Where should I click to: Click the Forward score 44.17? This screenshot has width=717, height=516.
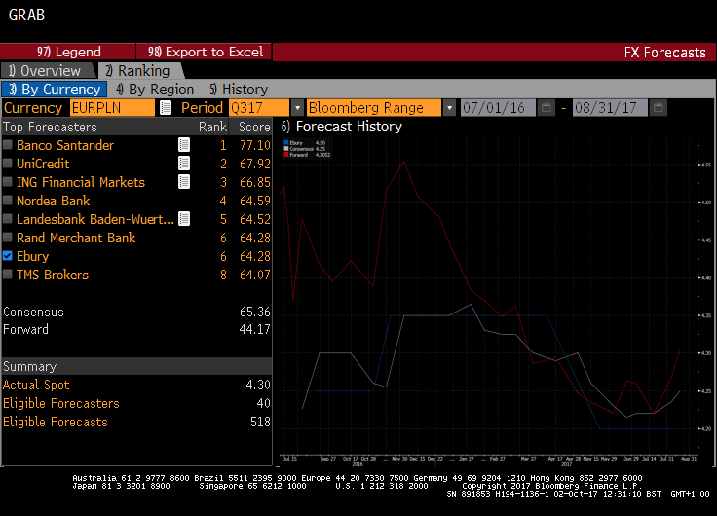tap(254, 329)
